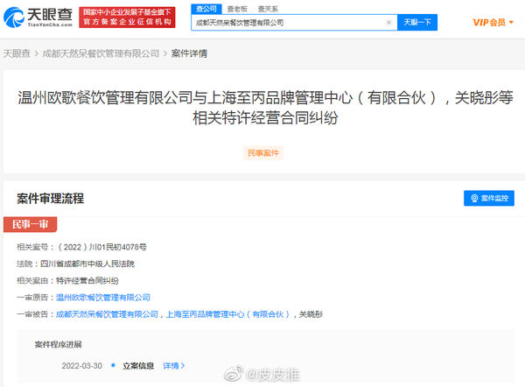Switch to the 查关系 search tab
This screenshot has height=387, width=525.
268,8
